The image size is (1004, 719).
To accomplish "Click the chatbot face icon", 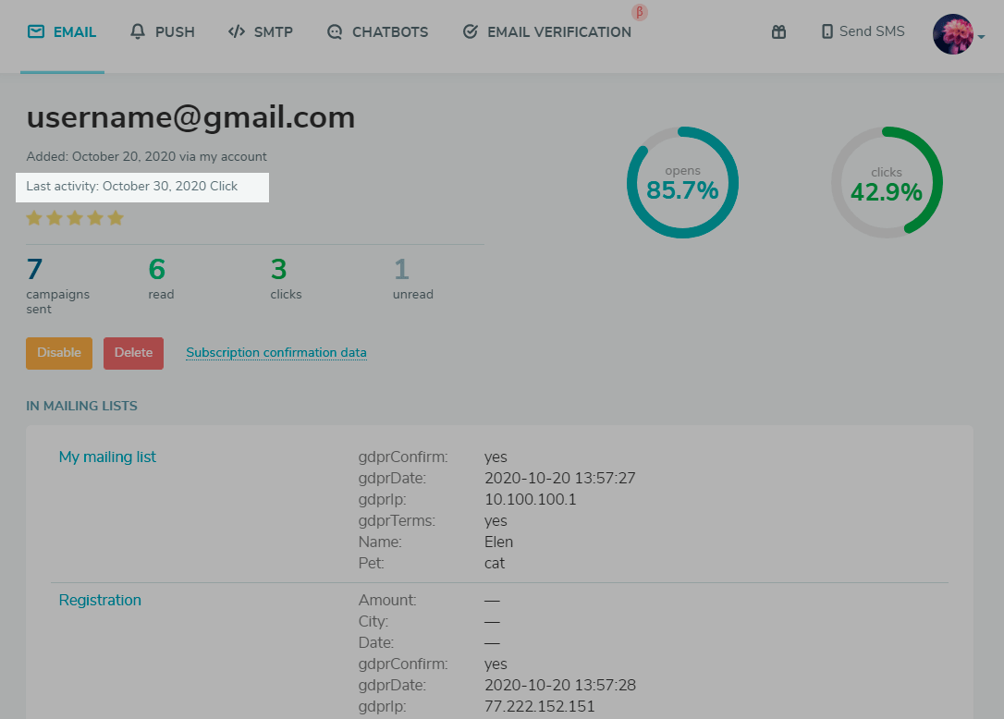I will [x=335, y=31].
